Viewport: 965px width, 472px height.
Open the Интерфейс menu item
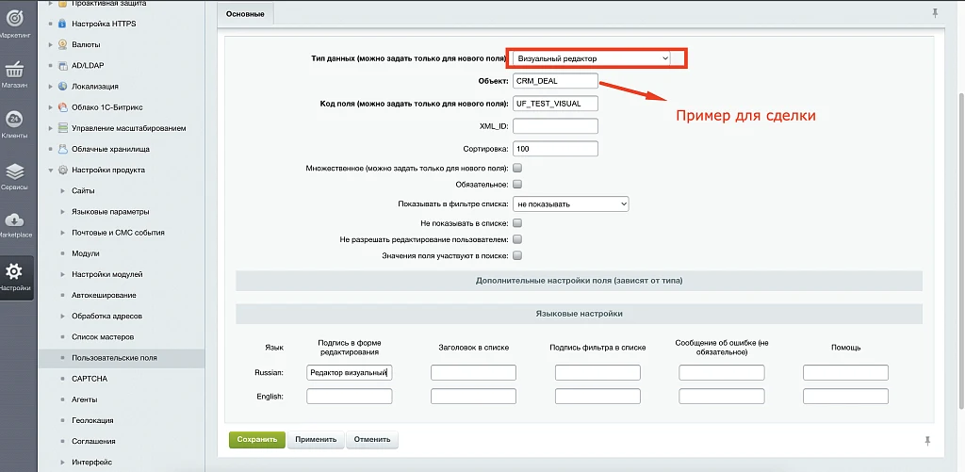[x=91, y=463]
